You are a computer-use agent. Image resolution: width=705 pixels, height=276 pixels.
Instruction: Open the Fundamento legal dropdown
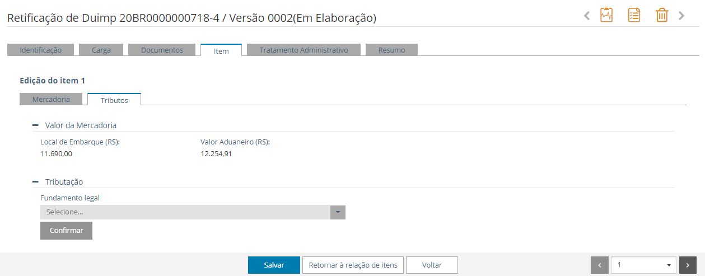(x=193, y=212)
